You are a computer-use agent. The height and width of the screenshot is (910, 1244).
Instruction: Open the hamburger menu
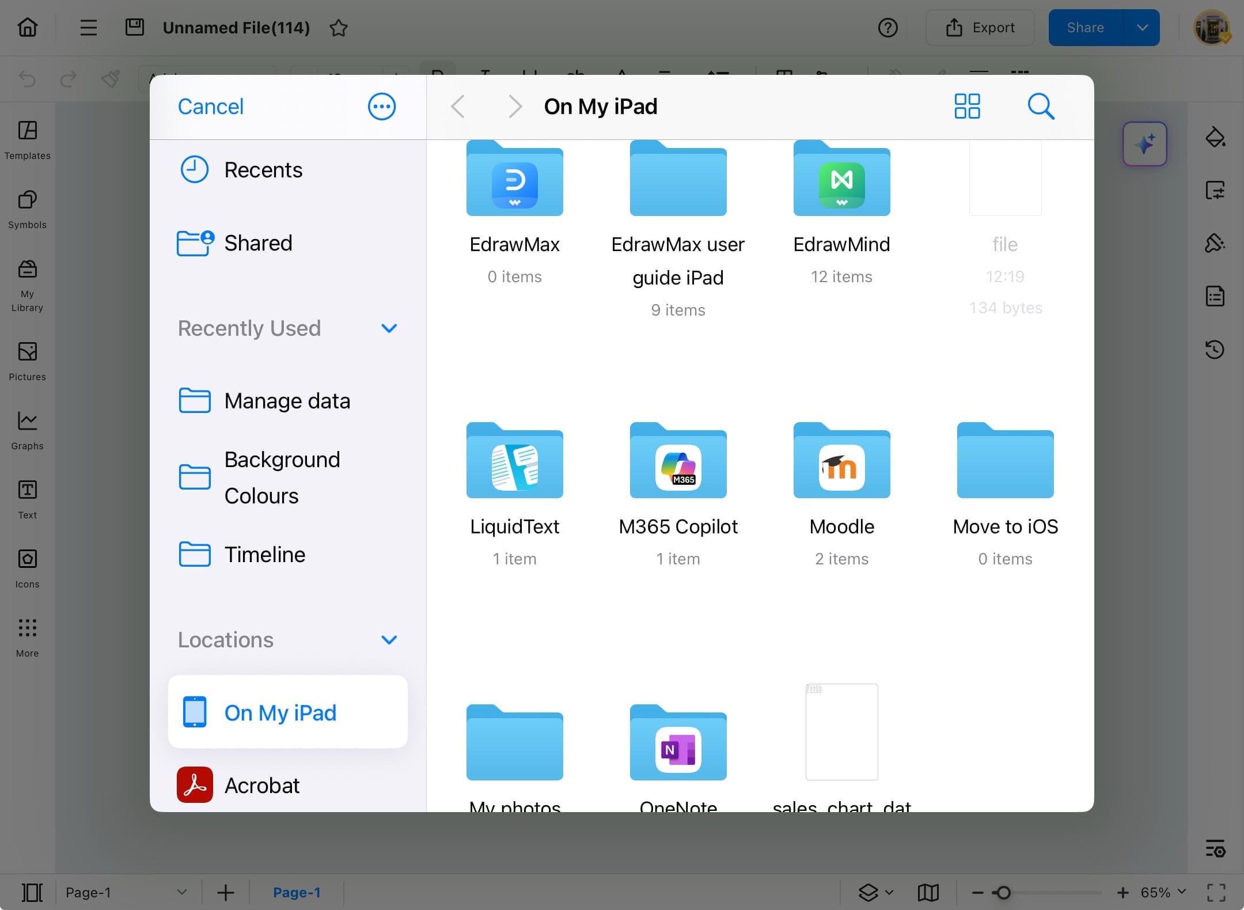88,27
